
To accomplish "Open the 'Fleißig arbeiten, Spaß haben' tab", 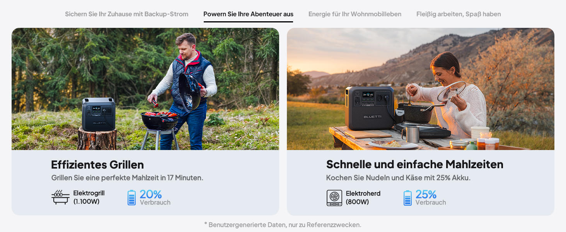I will click(459, 14).
